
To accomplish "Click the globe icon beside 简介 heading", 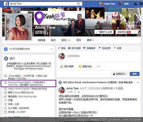I will point(6,58).
